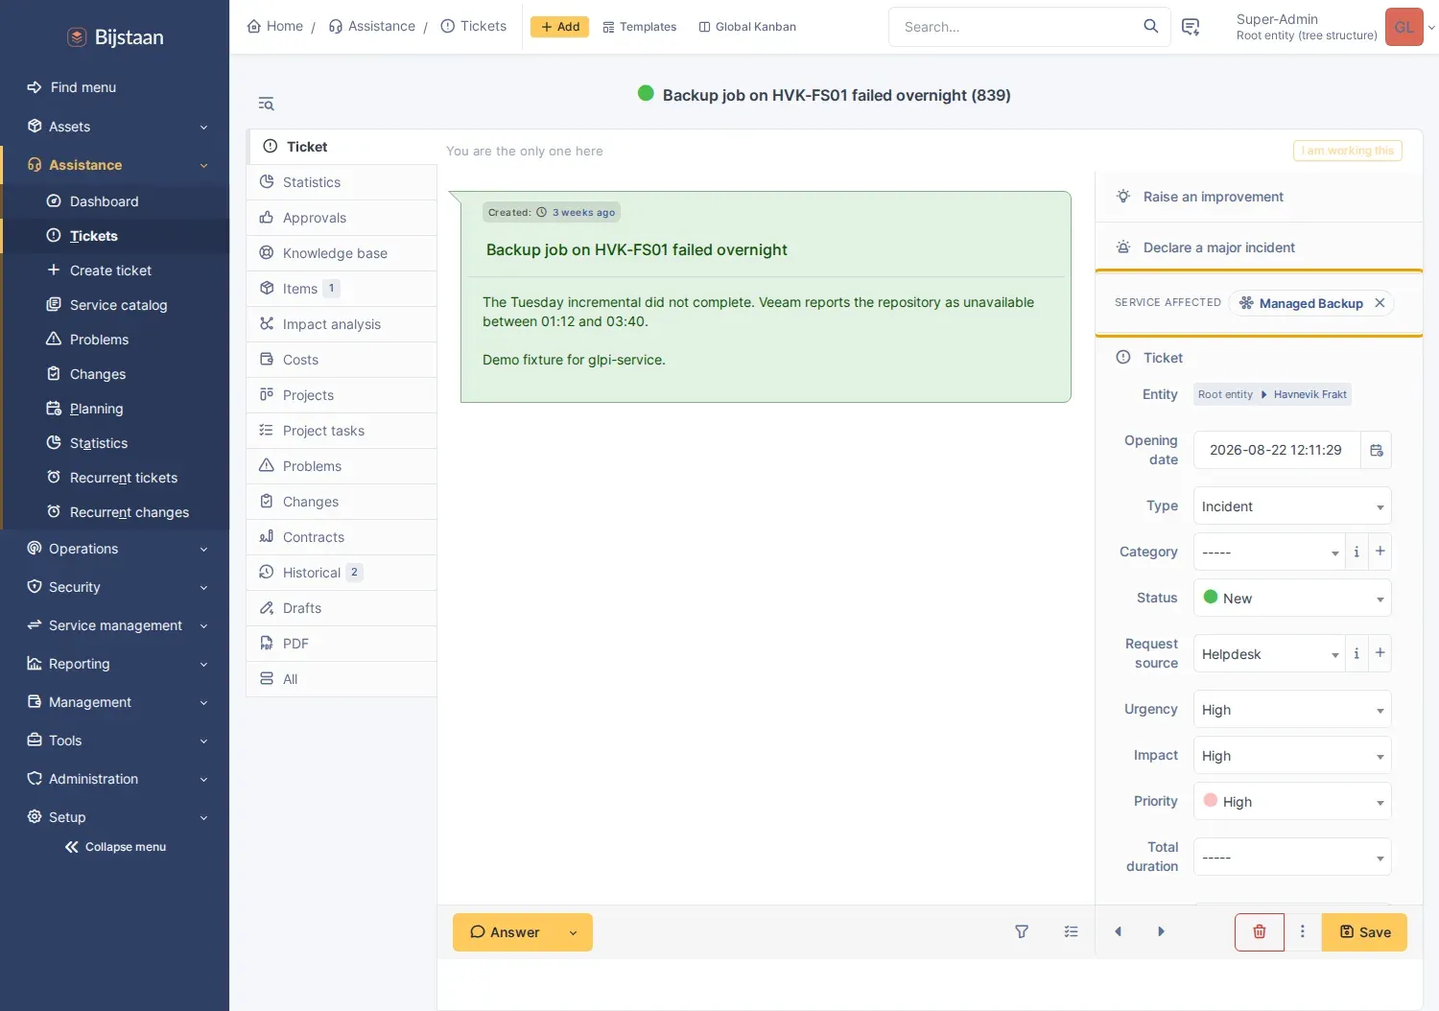Image resolution: width=1439 pixels, height=1011 pixels.
Task: Click Raise an improvement
Action: pos(1259,197)
